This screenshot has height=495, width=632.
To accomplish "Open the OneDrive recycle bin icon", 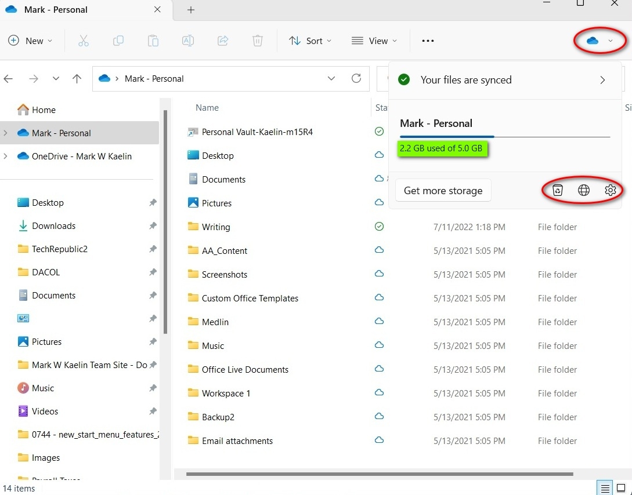I will point(557,190).
